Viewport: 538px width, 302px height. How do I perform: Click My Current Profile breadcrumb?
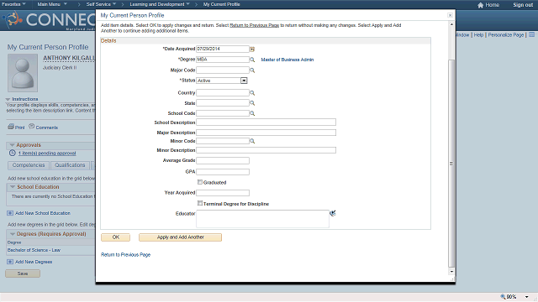[x=221, y=4]
